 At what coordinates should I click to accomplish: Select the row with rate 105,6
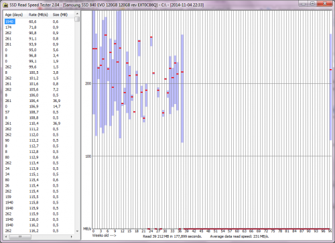click(x=39, y=89)
